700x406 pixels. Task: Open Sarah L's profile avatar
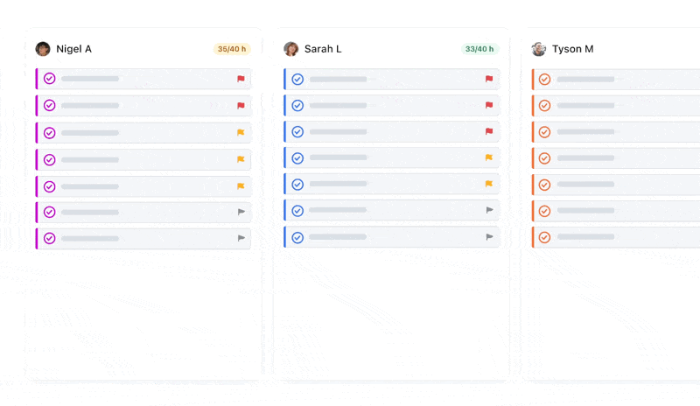[x=291, y=49]
